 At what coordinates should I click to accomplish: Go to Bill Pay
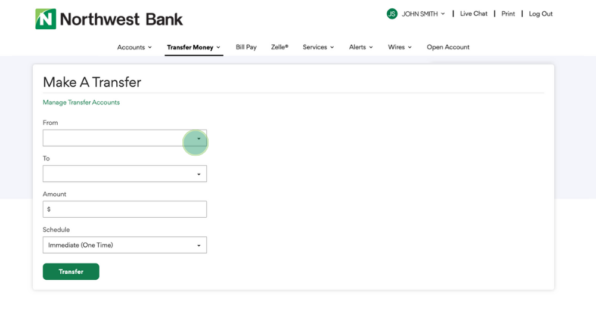point(246,47)
